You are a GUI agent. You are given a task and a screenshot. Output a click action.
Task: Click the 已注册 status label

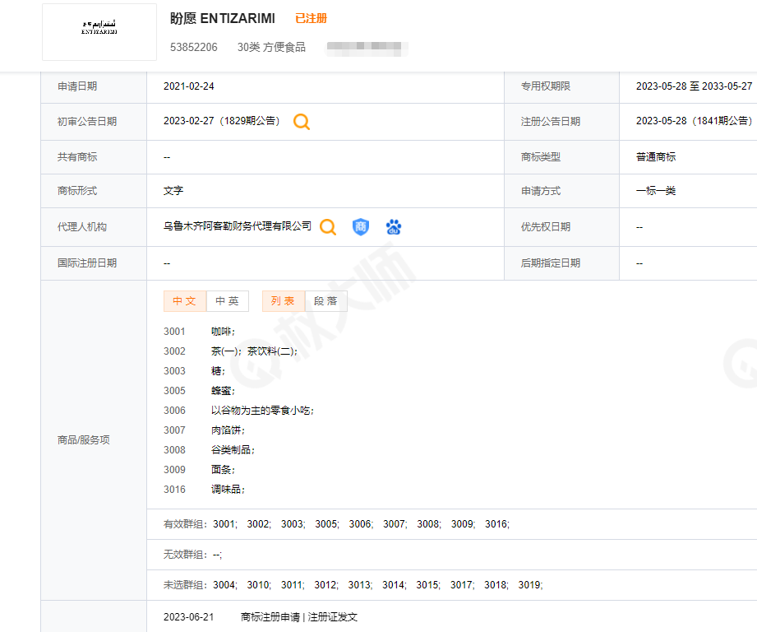(311, 18)
